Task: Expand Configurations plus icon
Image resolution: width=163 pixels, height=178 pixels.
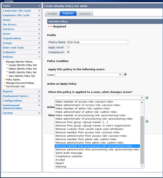Action: tap(39, 101)
